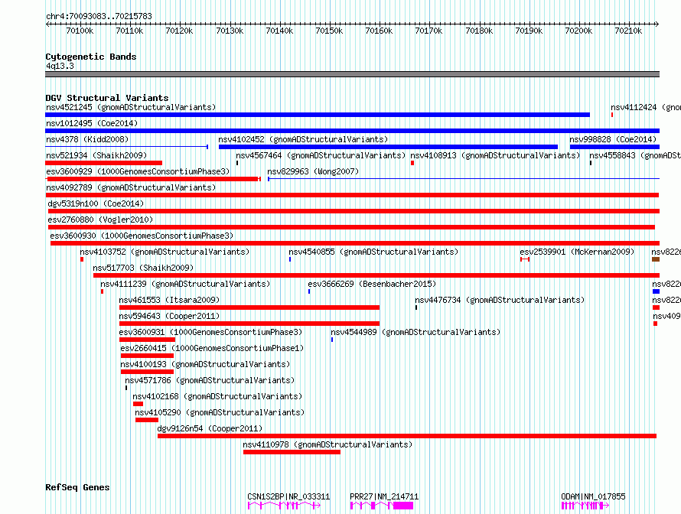Click nsv4105290 gnomAD variant label
This screenshot has height=514, width=681.
point(220,412)
